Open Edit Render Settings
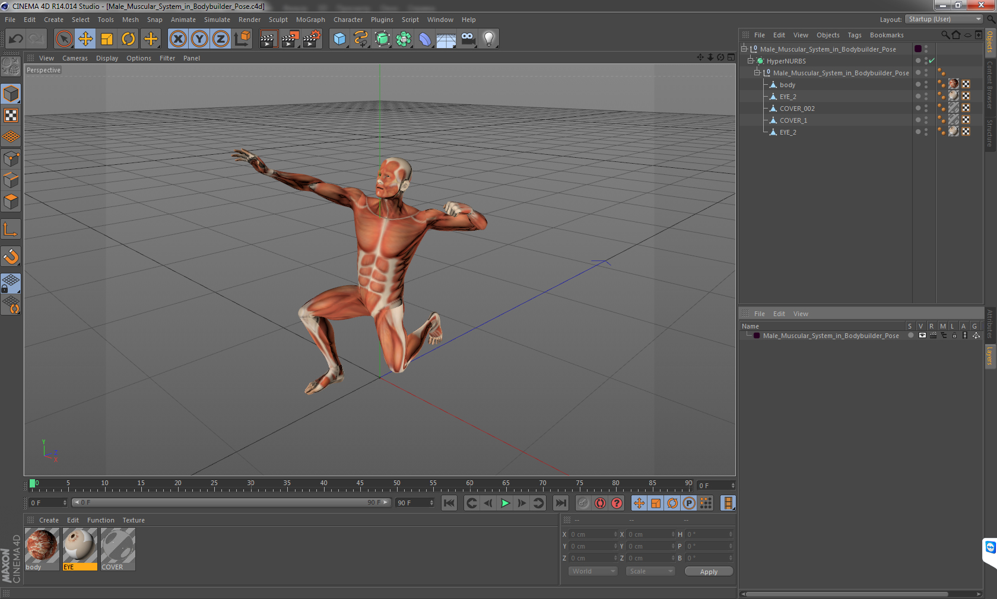The image size is (997, 599). 312,39
